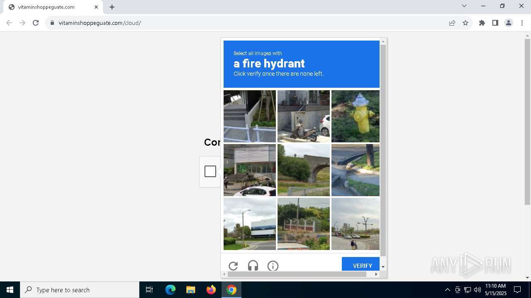This screenshot has height=298, width=531.
Task: Toggle the browser side panel
Action: [x=495, y=23]
